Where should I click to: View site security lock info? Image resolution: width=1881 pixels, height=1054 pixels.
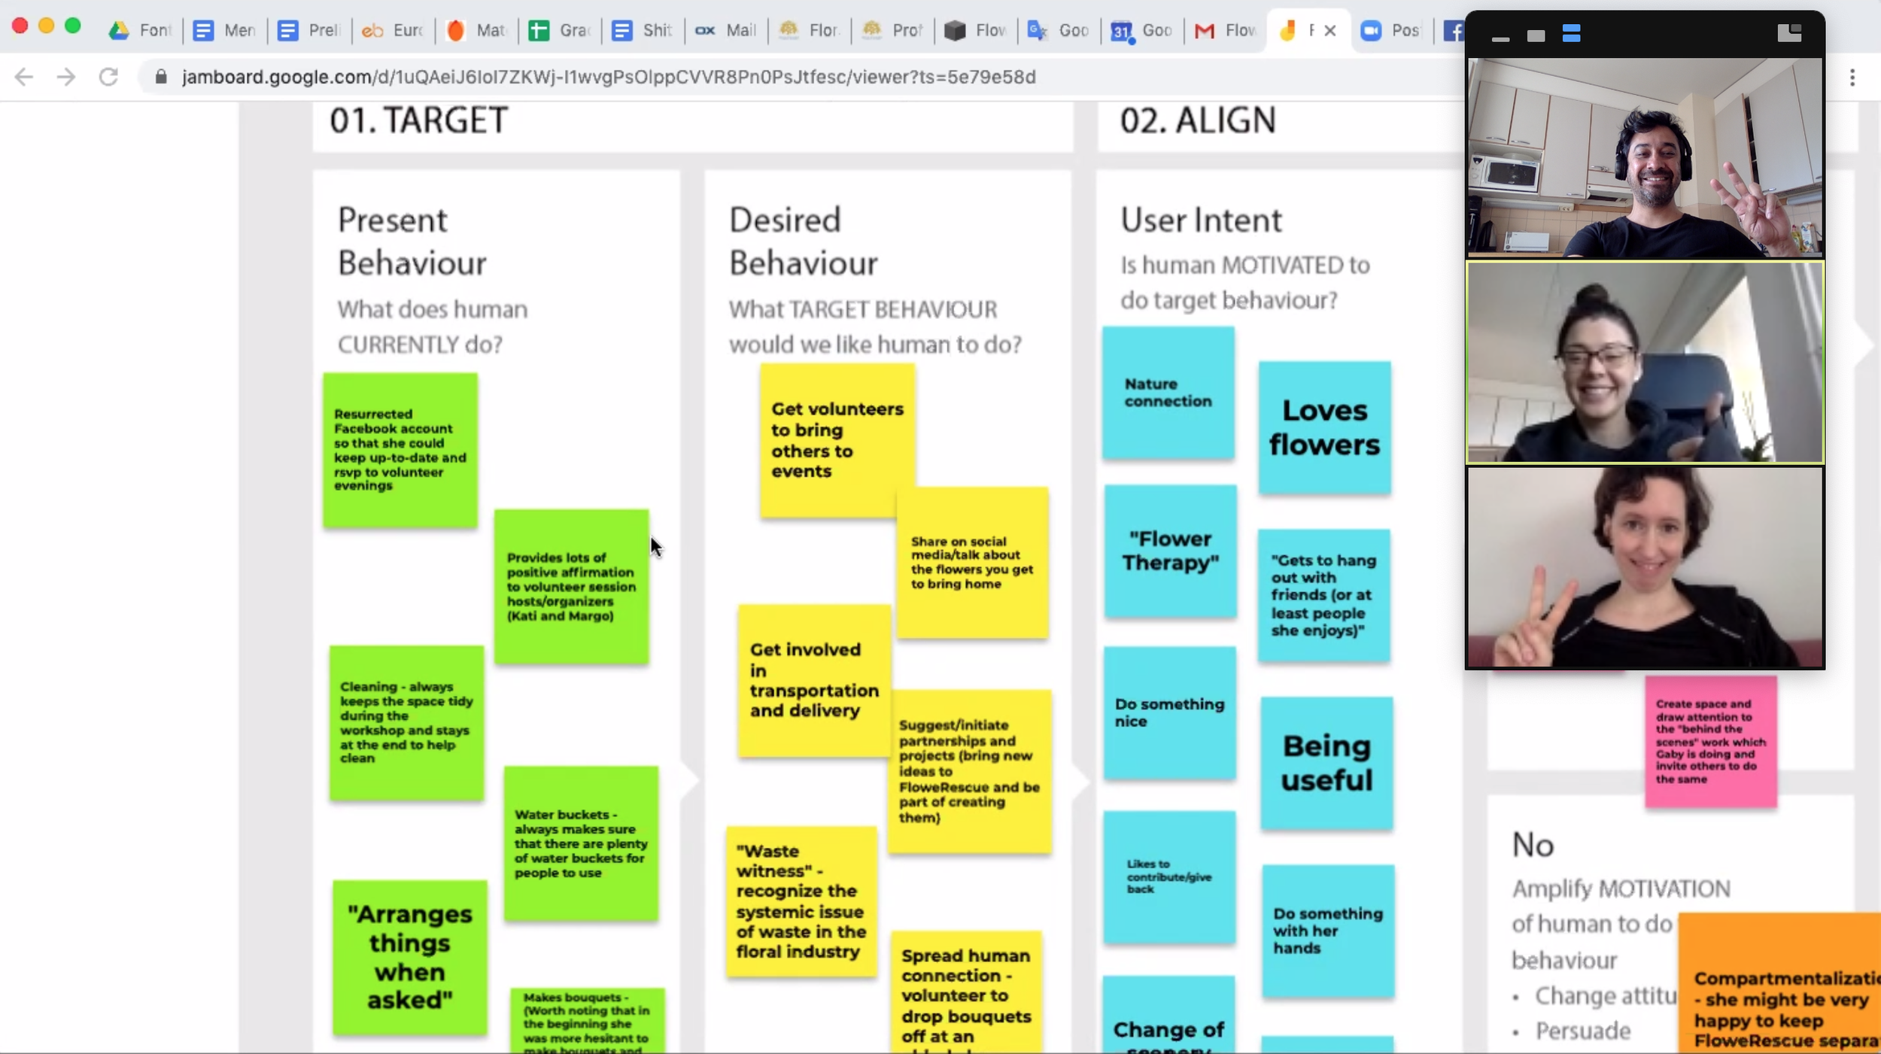[160, 77]
